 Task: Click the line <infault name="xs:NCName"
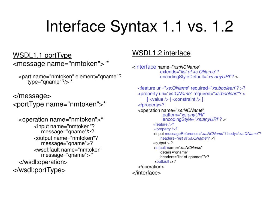(178, 147)
